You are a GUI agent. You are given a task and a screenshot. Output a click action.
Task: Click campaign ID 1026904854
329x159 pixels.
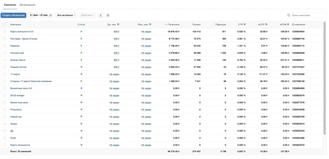pos(298,32)
